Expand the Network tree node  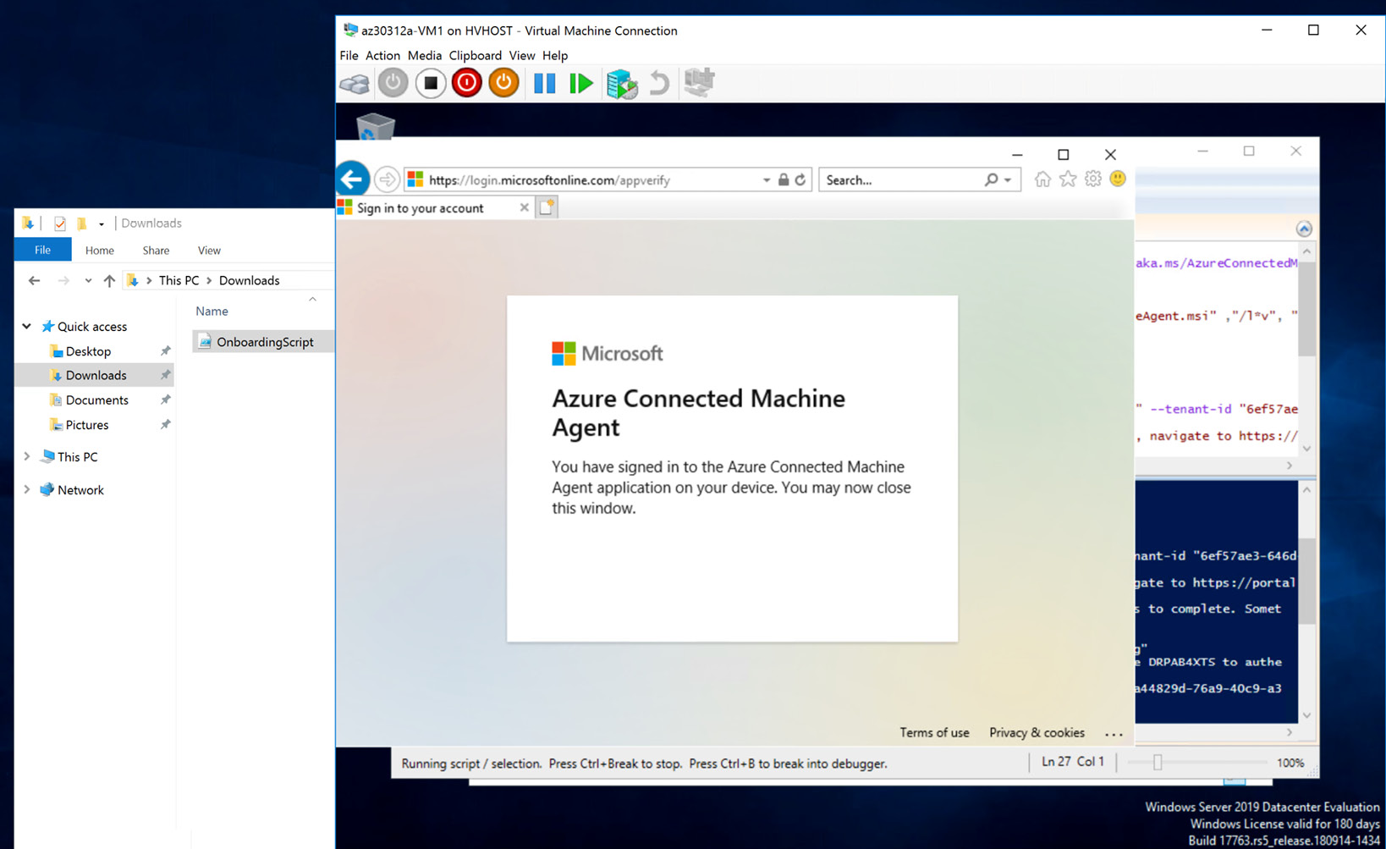click(x=26, y=489)
